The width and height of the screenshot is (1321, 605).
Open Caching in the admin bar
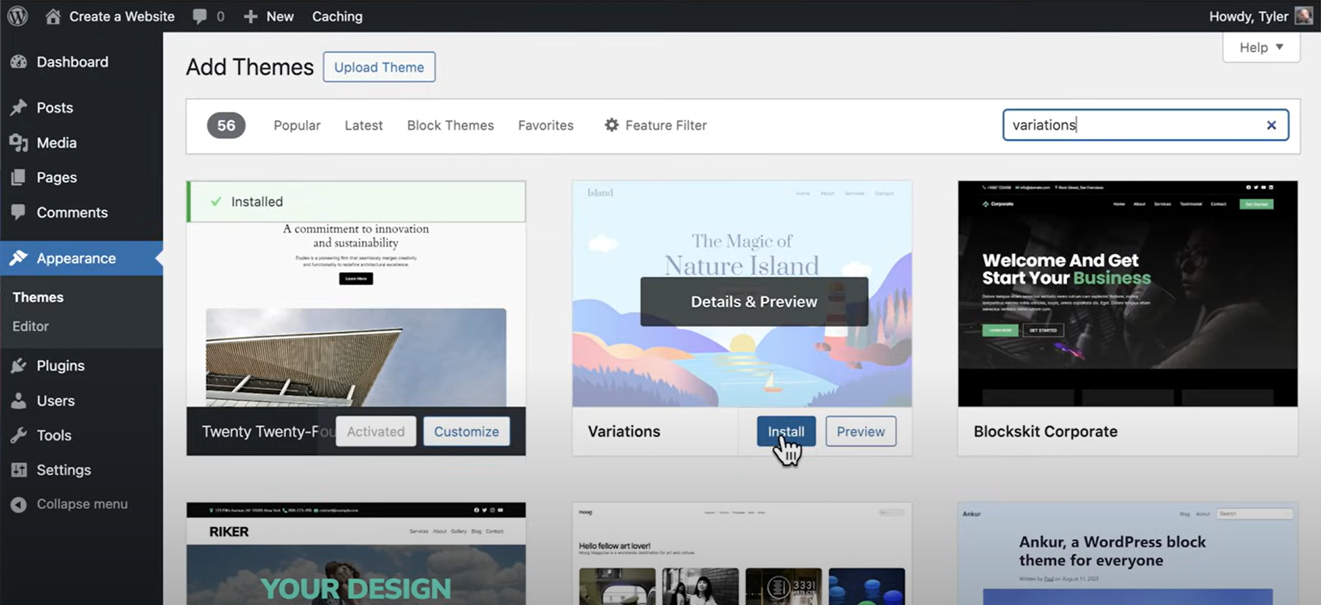point(337,16)
